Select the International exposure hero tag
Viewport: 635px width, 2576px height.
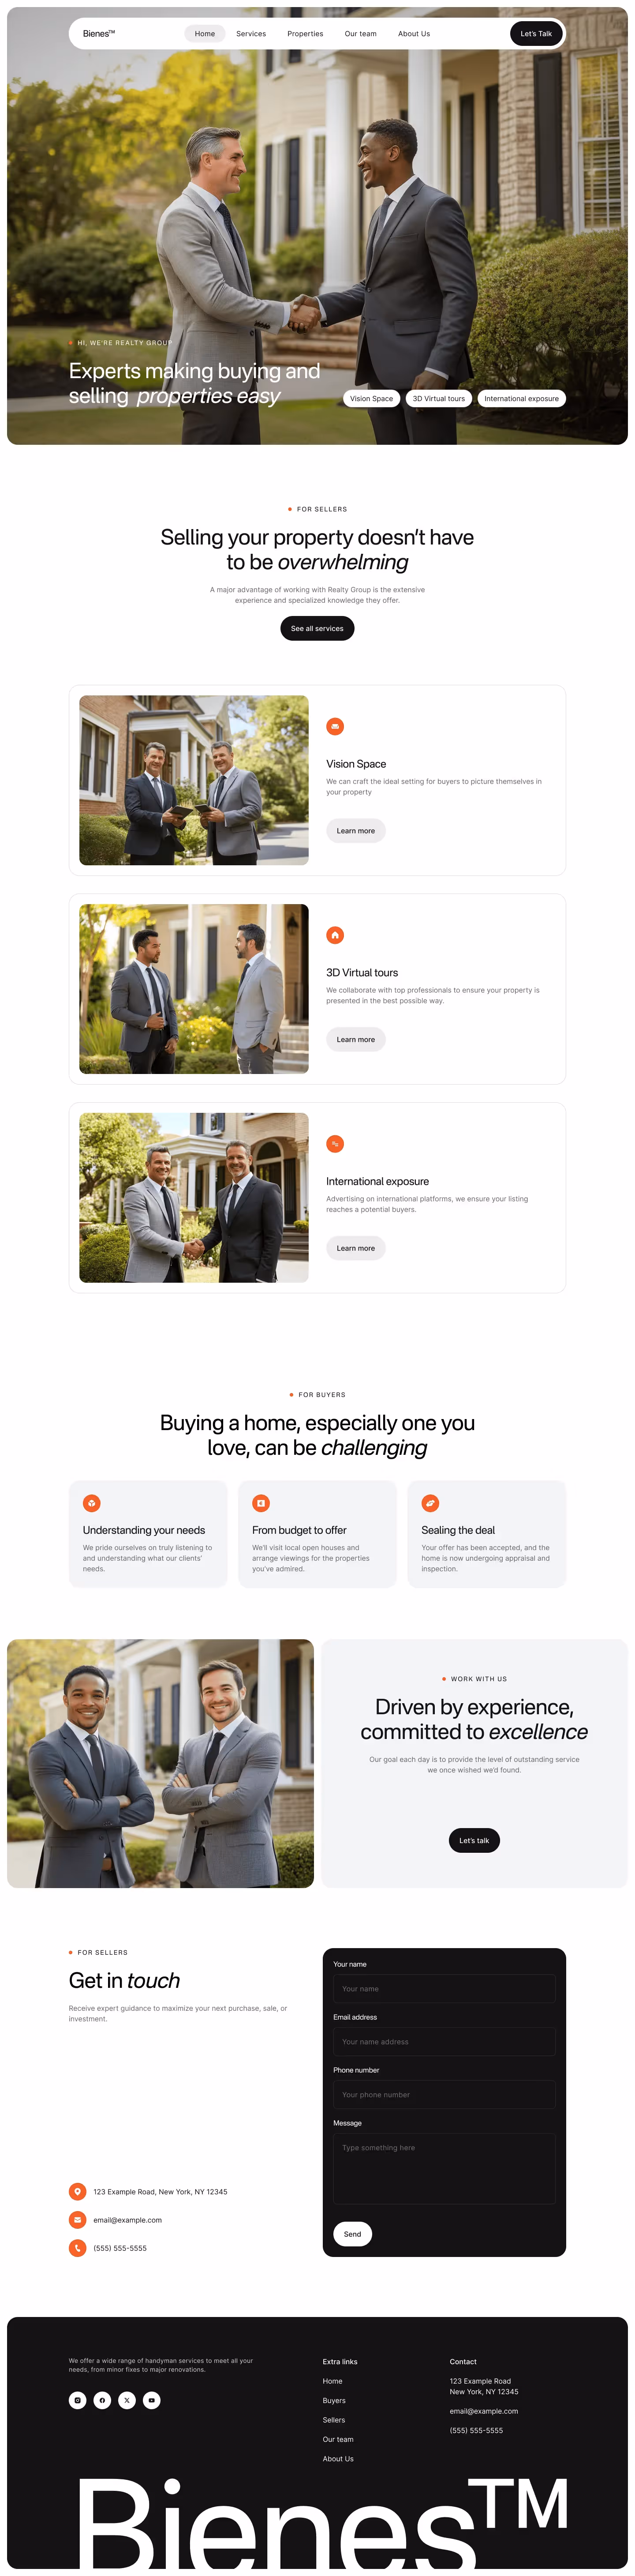point(522,398)
